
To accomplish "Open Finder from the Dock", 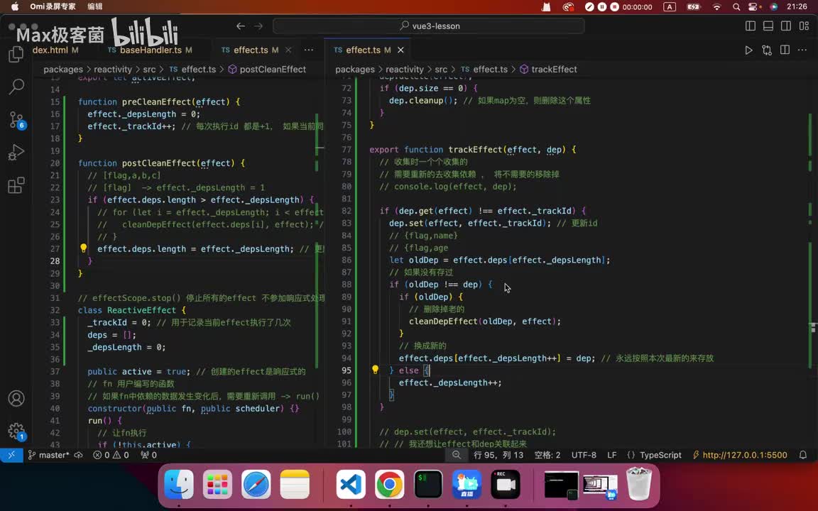I will click(179, 485).
